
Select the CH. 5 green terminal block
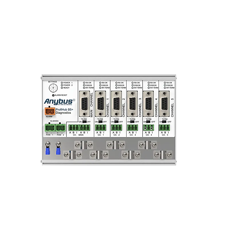click(164, 128)
